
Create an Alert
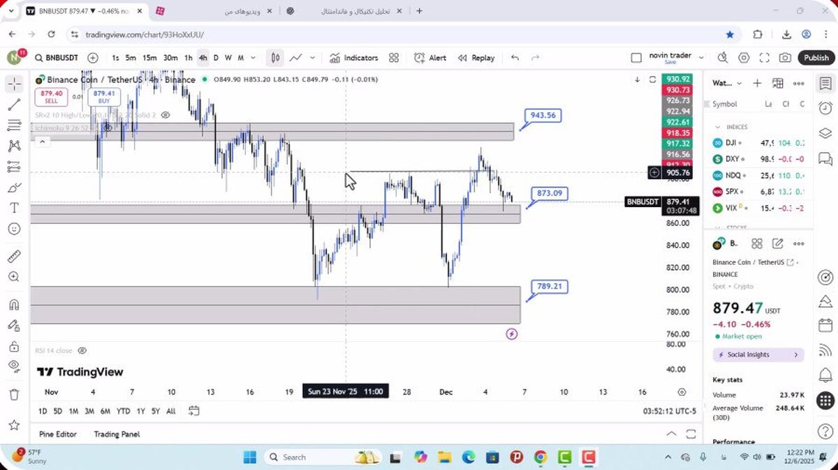430,58
